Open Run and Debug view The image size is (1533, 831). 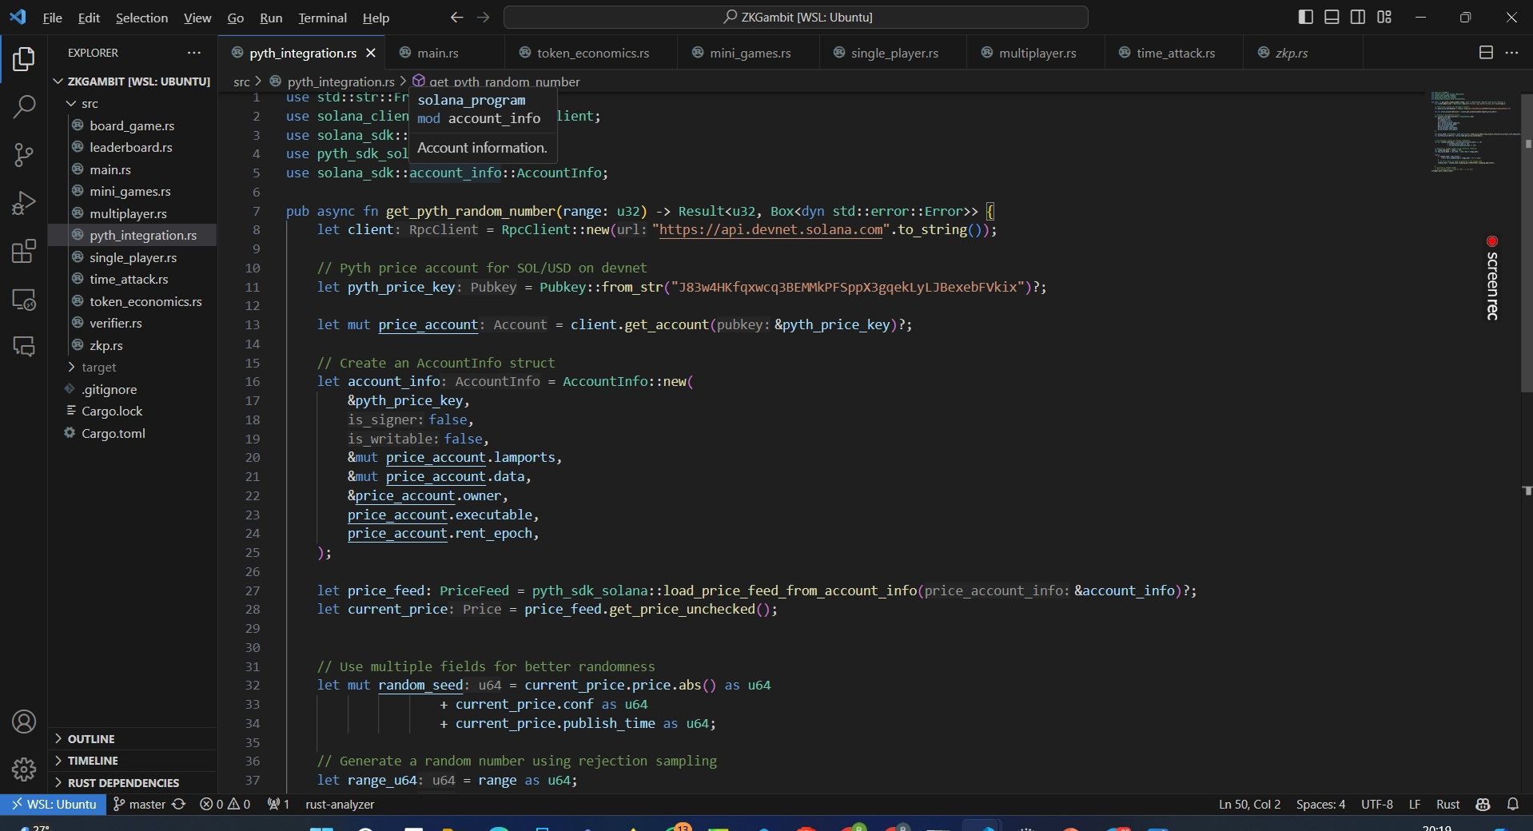[24, 203]
